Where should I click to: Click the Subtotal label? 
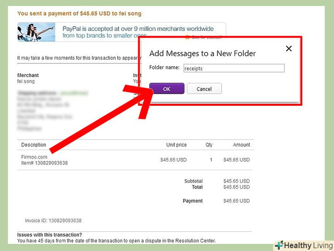coord(194,181)
